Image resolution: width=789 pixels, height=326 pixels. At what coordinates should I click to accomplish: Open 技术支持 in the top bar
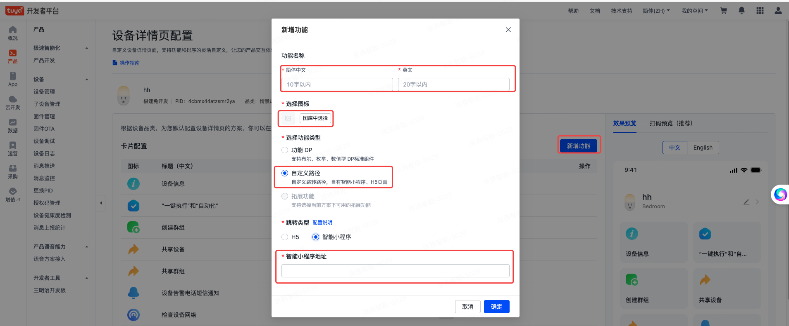pos(622,11)
